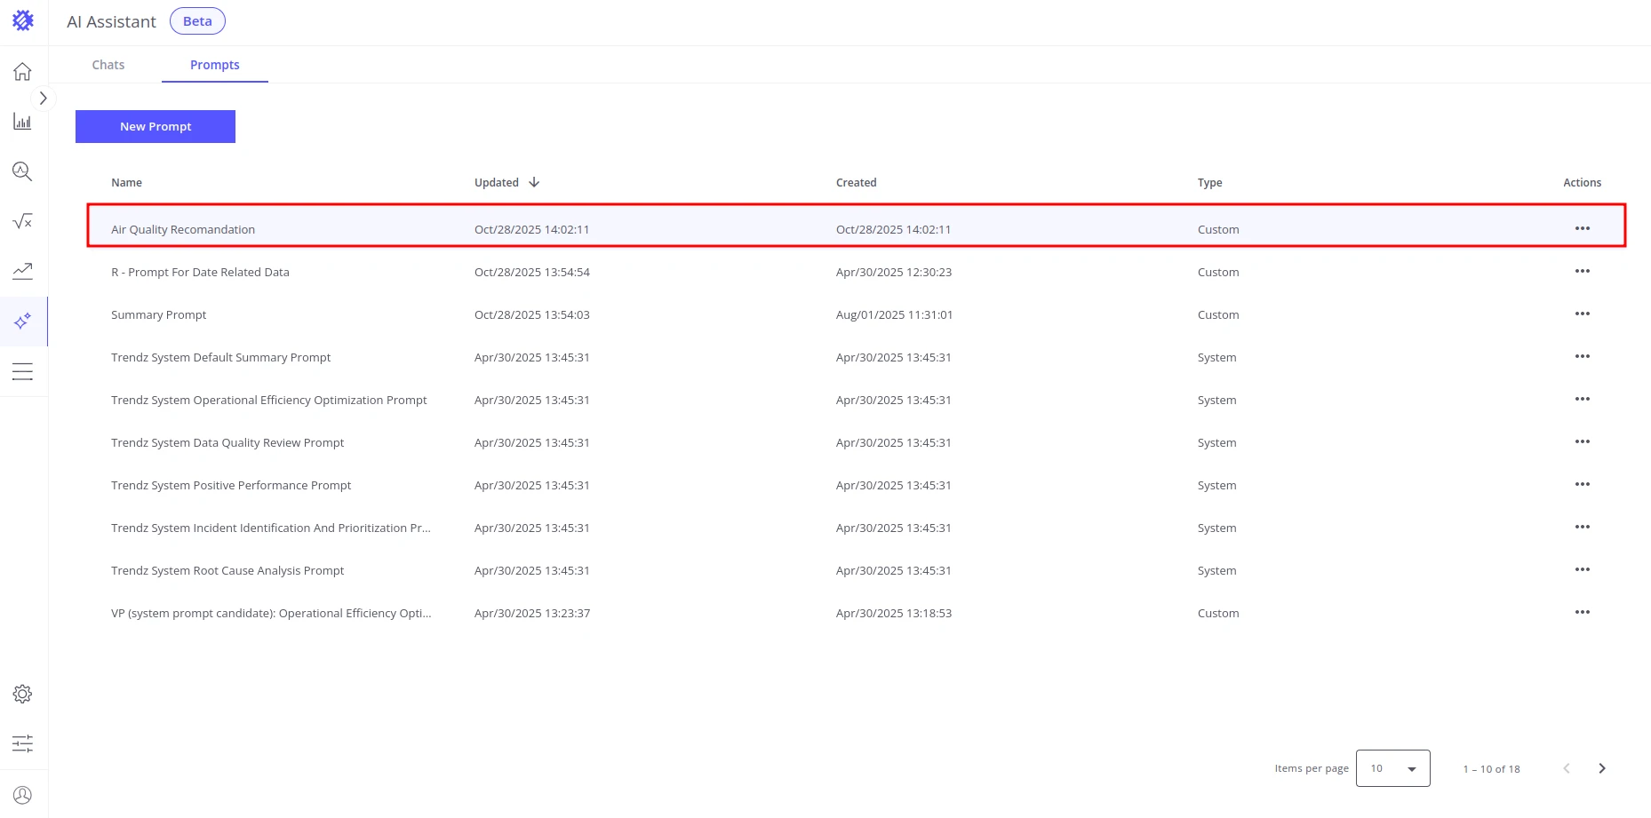Open the anomaly search magnifier icon

coord(22,171)
